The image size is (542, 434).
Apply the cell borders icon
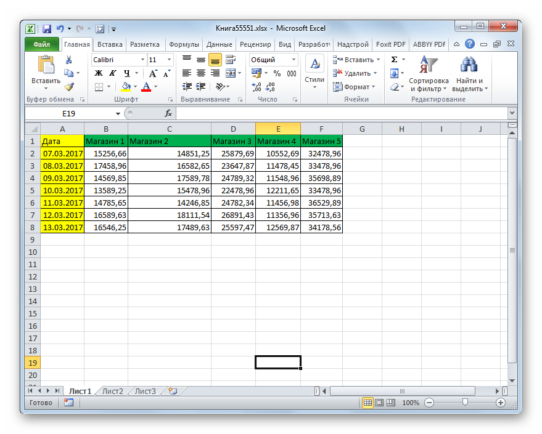99,87
